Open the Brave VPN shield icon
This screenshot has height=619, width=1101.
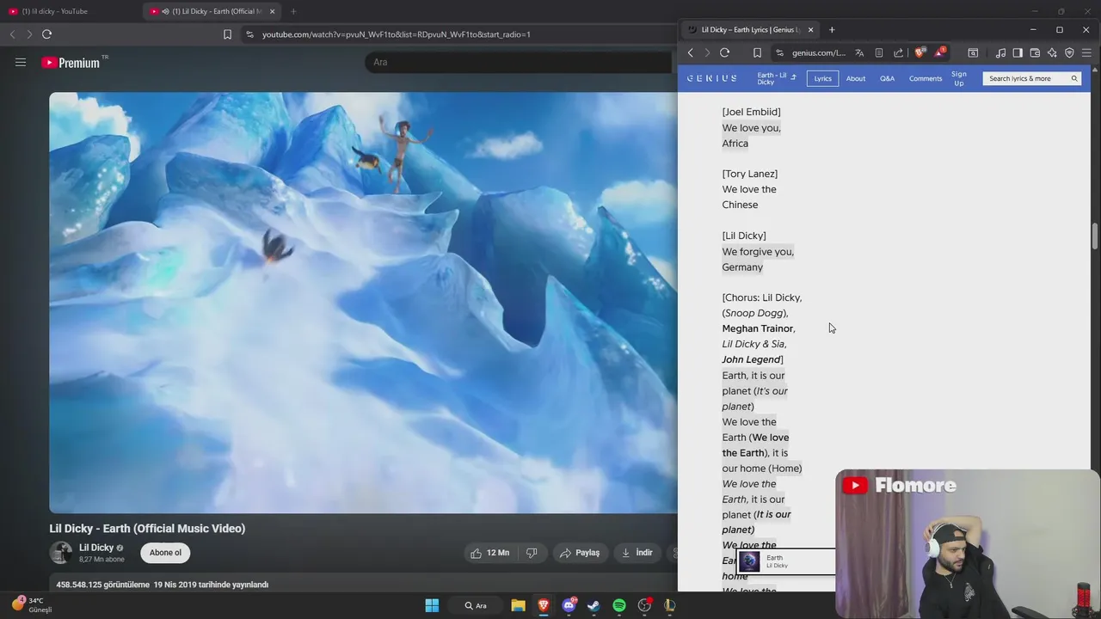1069,52
